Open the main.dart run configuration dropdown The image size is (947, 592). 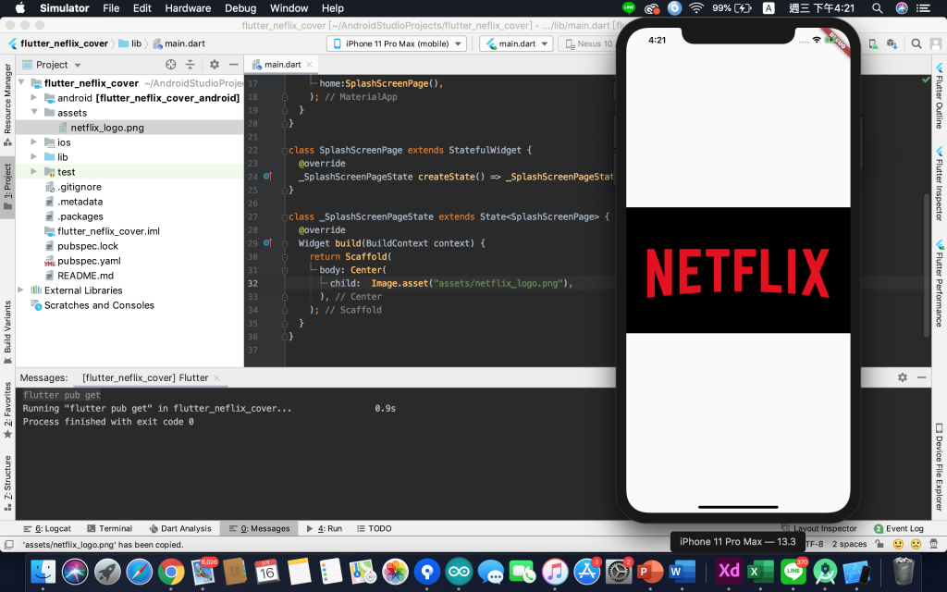518,43
